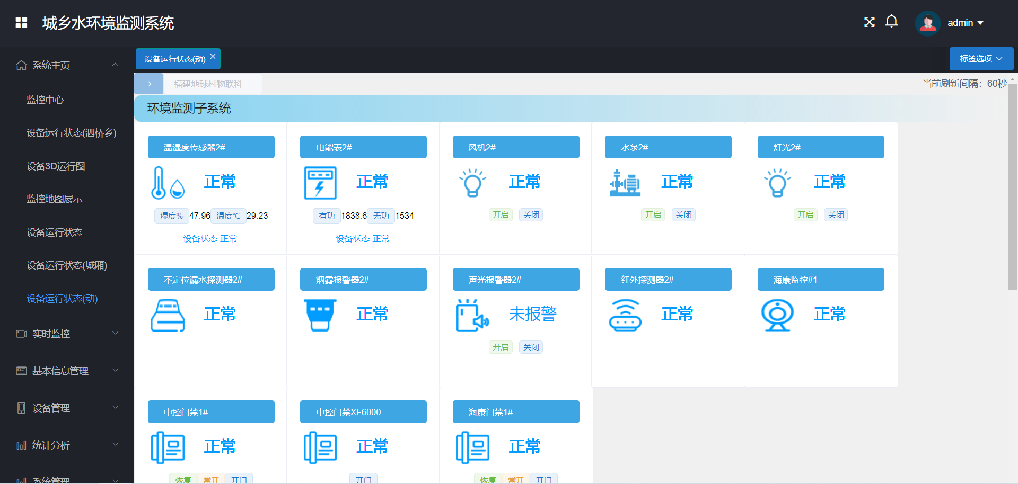Click the 不定位漏水探测器2# header button
Image resolution: width=1018 pixels, height=484 pixels.
point(211,279)
